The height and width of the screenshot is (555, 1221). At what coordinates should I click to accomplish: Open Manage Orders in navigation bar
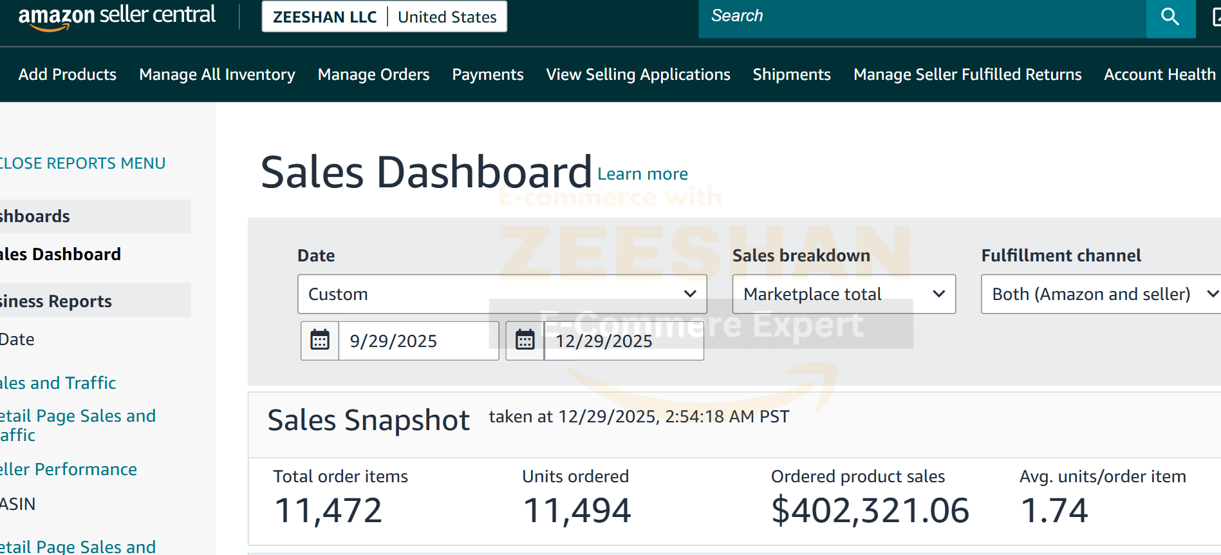(373, 75)
